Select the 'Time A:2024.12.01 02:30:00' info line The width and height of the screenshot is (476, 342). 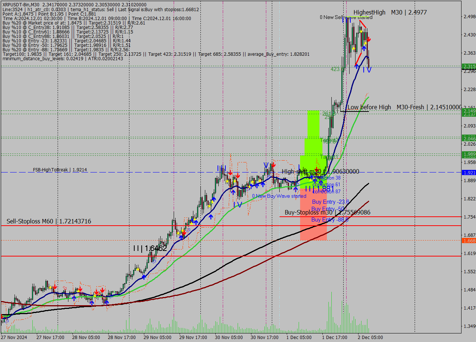[97, 18]
